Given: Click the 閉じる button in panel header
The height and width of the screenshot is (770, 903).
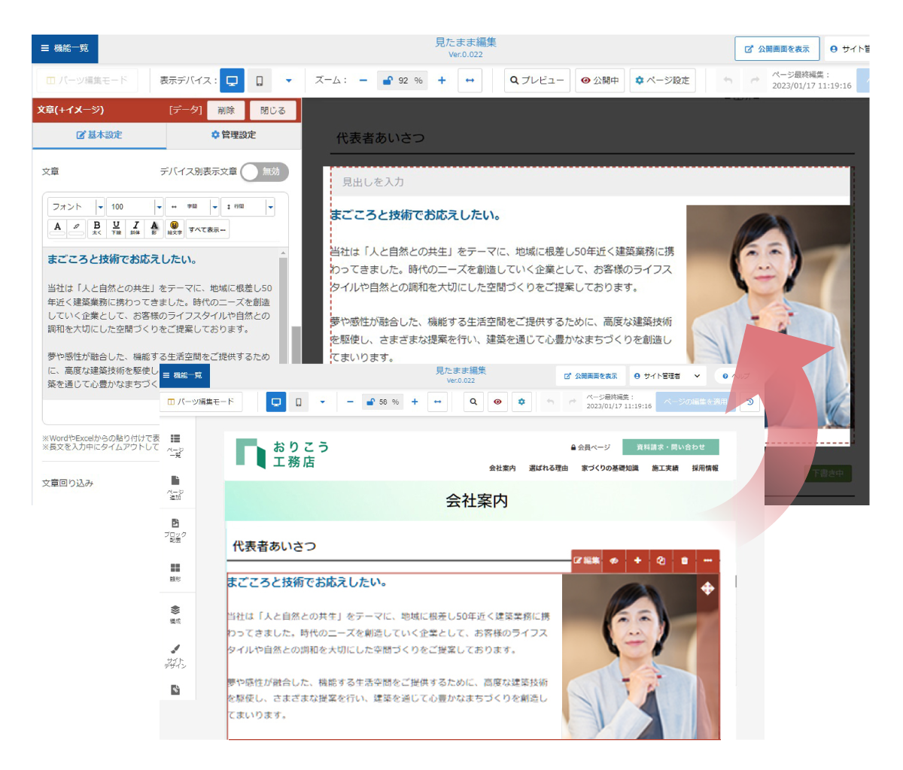Looking at the screenshot, I should click(272, 111).
